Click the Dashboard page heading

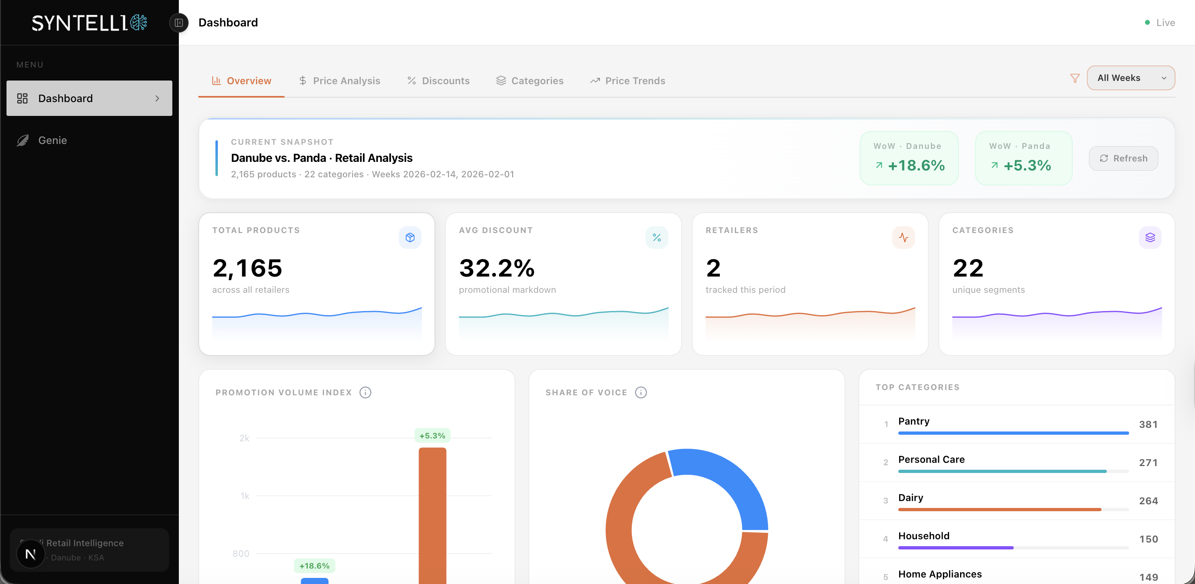228,22
